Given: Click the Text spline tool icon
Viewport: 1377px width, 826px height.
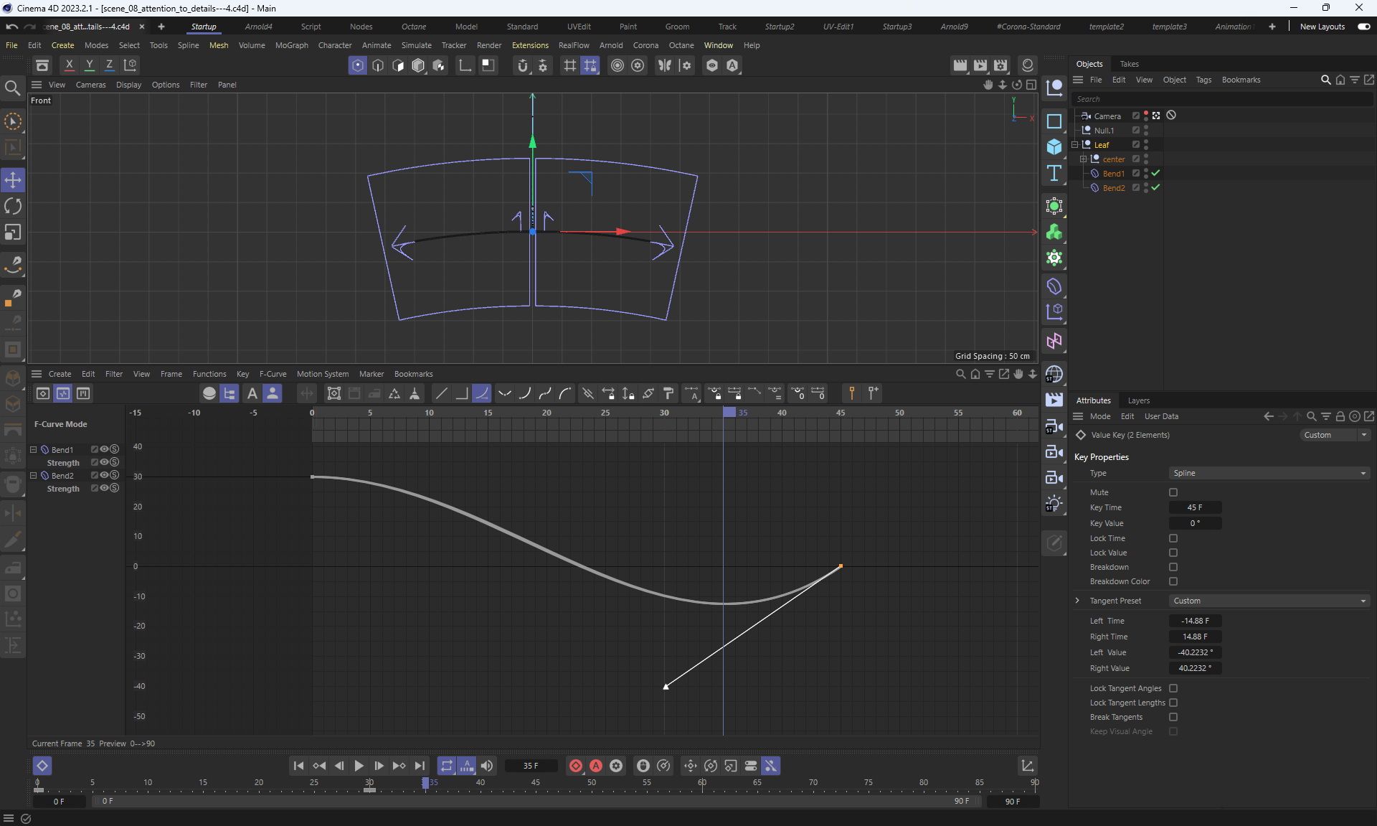Looking at the screenshot, I should (1054, 173).
